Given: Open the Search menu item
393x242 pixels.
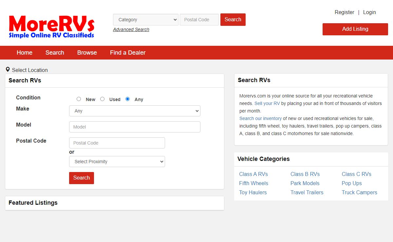Looking at the screenshot, I should (55, 53).
